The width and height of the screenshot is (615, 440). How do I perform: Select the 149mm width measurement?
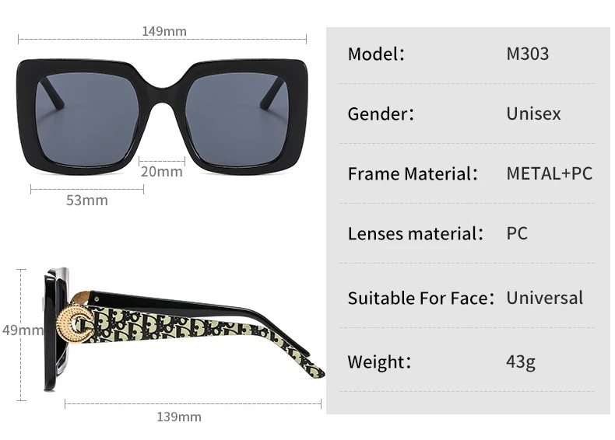pos(163,31)
